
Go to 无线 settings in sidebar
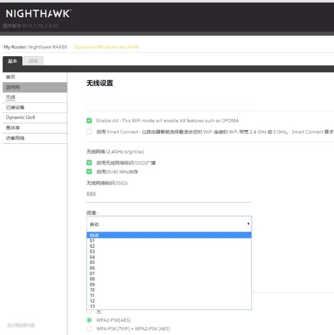[35, 97]
